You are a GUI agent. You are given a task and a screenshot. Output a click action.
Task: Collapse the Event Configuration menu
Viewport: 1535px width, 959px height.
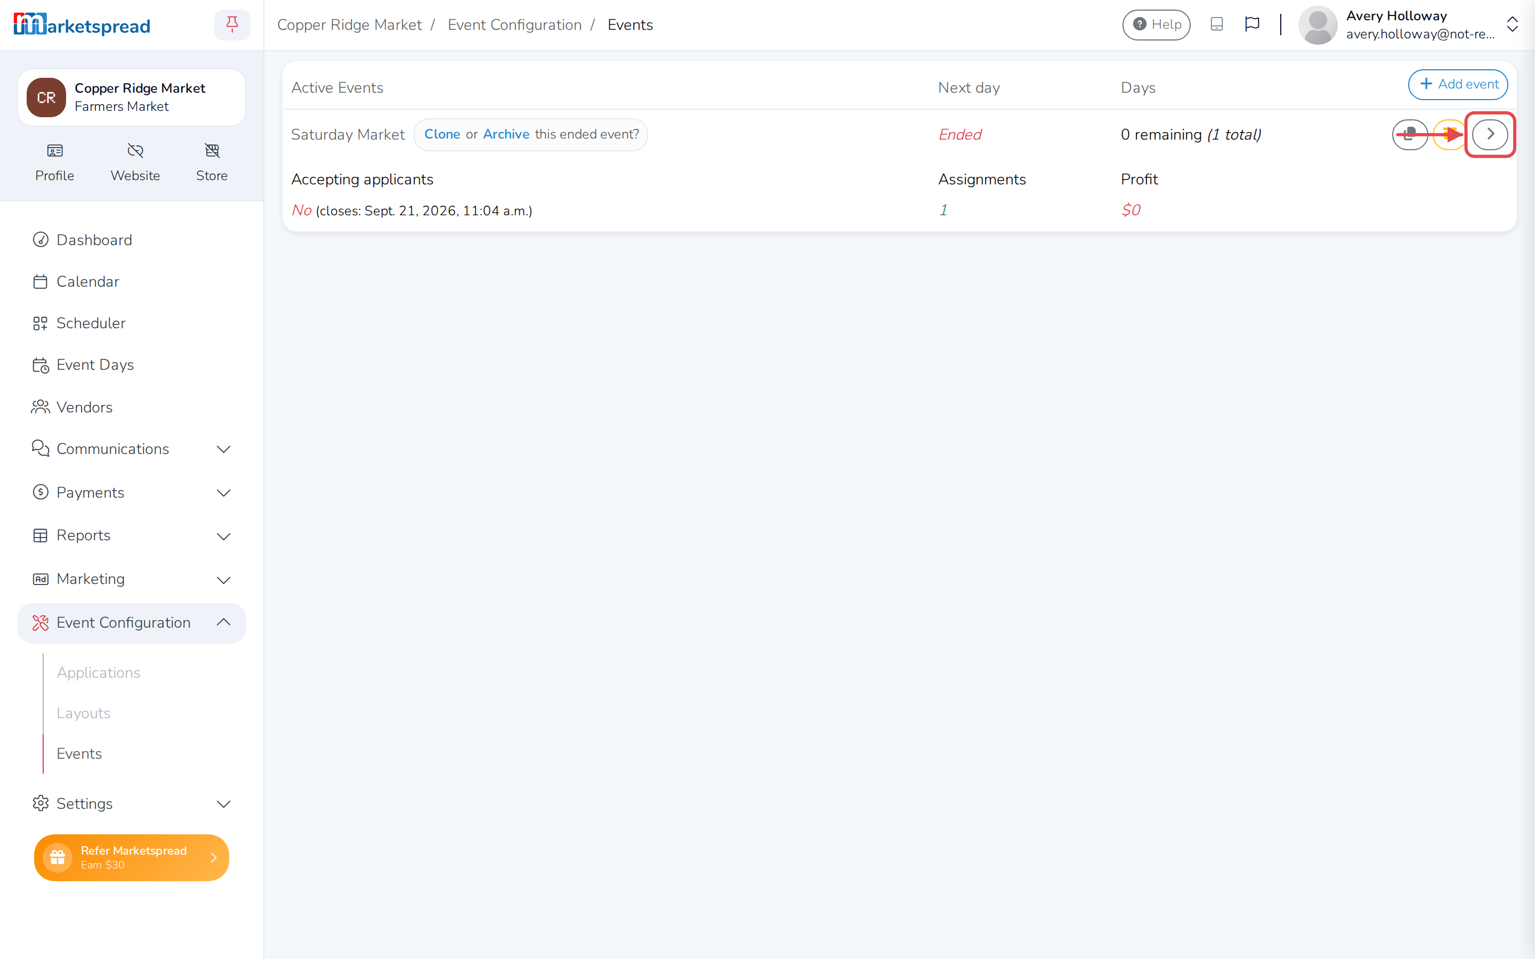pos(131,623)
